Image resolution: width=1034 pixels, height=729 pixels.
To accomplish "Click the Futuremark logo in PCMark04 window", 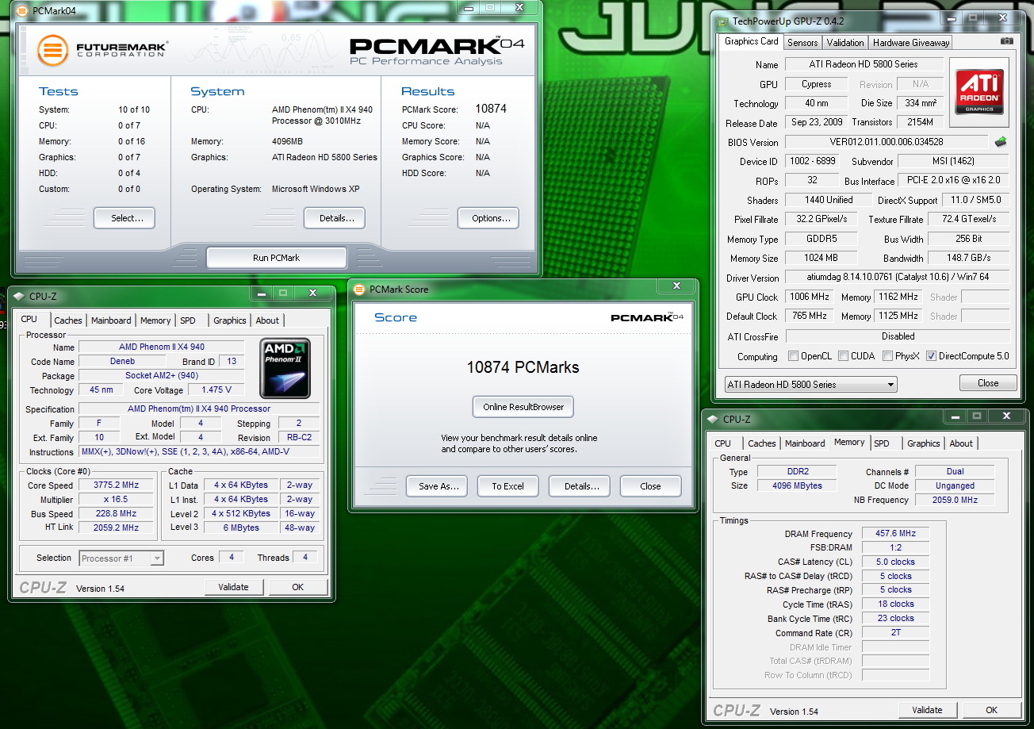I will pyautogui.click(x=105, y=49).
